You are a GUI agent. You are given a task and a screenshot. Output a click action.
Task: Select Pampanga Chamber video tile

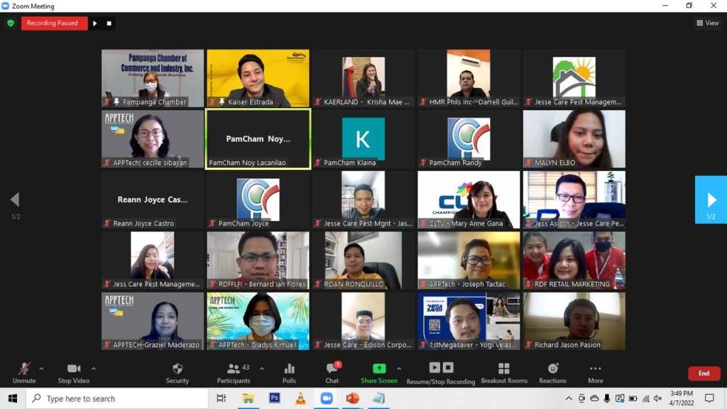click(x=153, y=78)
